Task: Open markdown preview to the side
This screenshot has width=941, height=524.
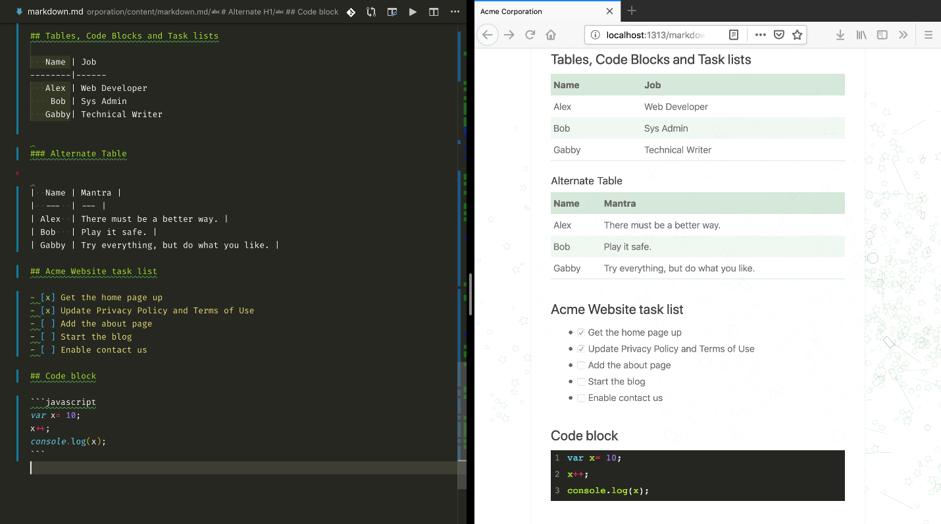Action: click(x=392, y=11)
